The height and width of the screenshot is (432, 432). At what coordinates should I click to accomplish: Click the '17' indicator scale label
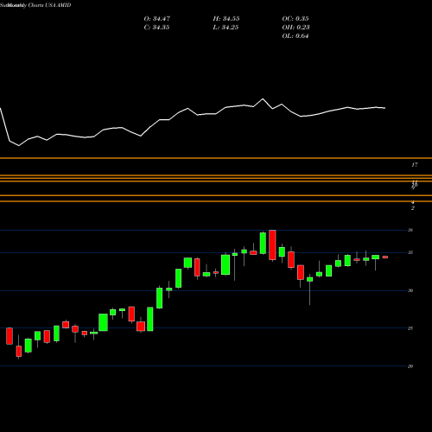point(415,165)
